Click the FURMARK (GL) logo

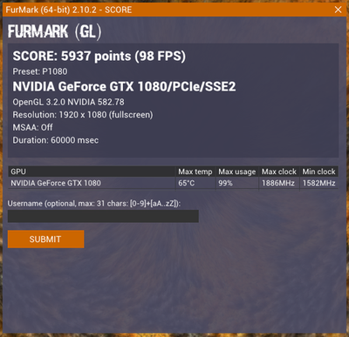(x=55, y=31)
